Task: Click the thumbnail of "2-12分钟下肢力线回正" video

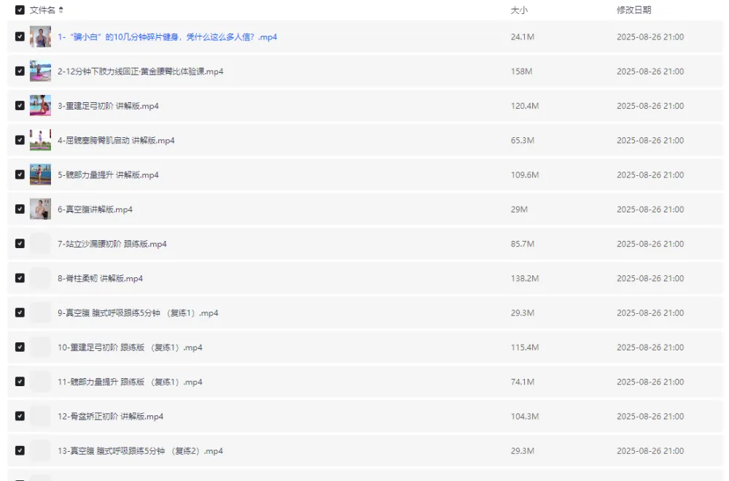Action: click(40, 71)
